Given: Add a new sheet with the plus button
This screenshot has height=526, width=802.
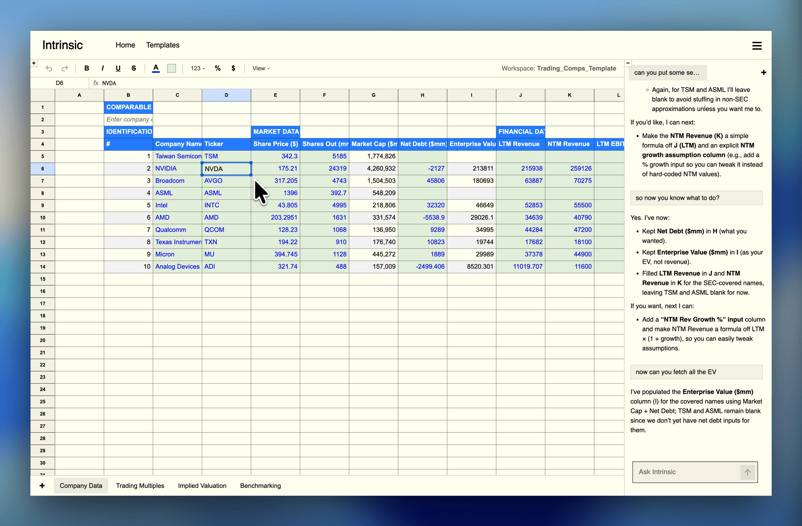Looking at the screenshot, I should tap(42, 485).
